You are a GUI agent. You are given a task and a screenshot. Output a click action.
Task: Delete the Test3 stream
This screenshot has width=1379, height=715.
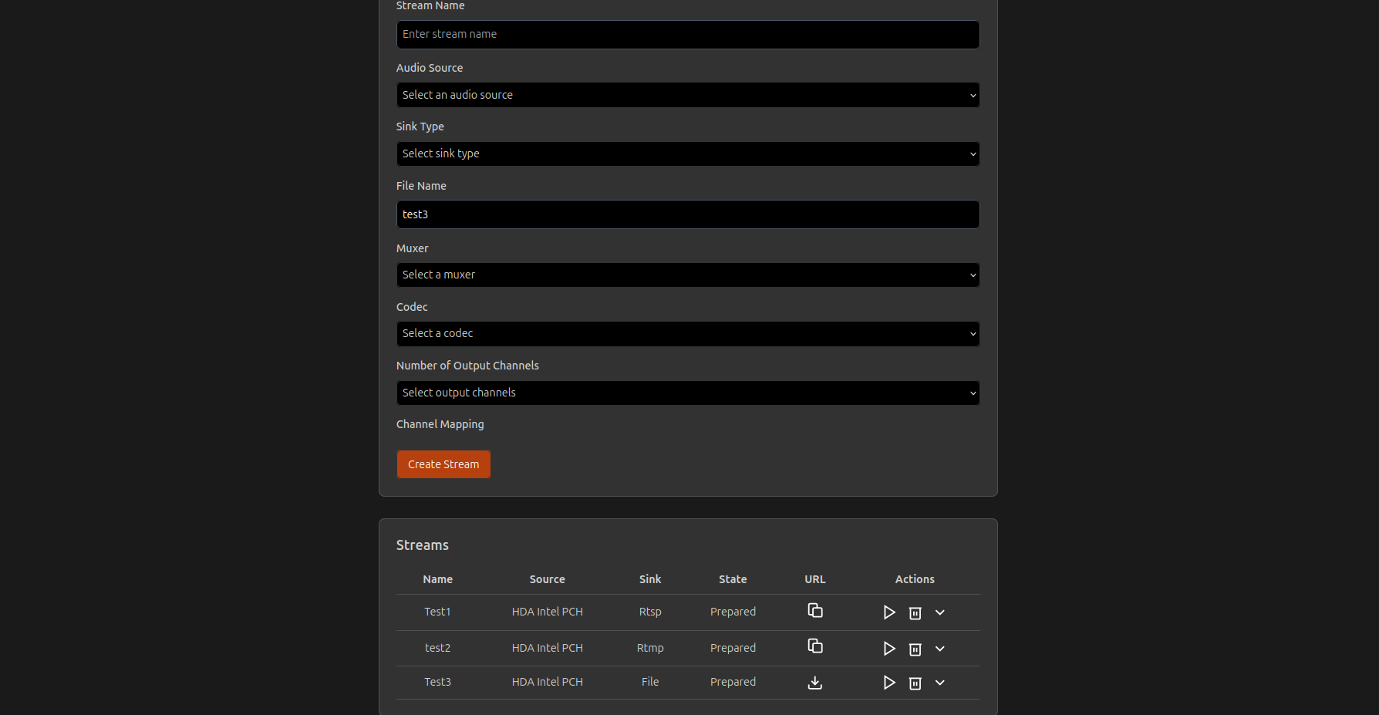point(915,683)
